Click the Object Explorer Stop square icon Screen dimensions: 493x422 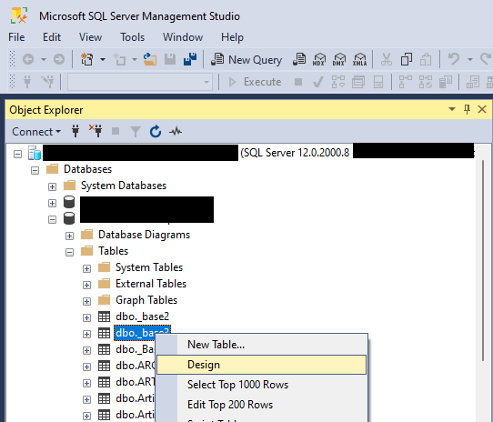(116, 131)
